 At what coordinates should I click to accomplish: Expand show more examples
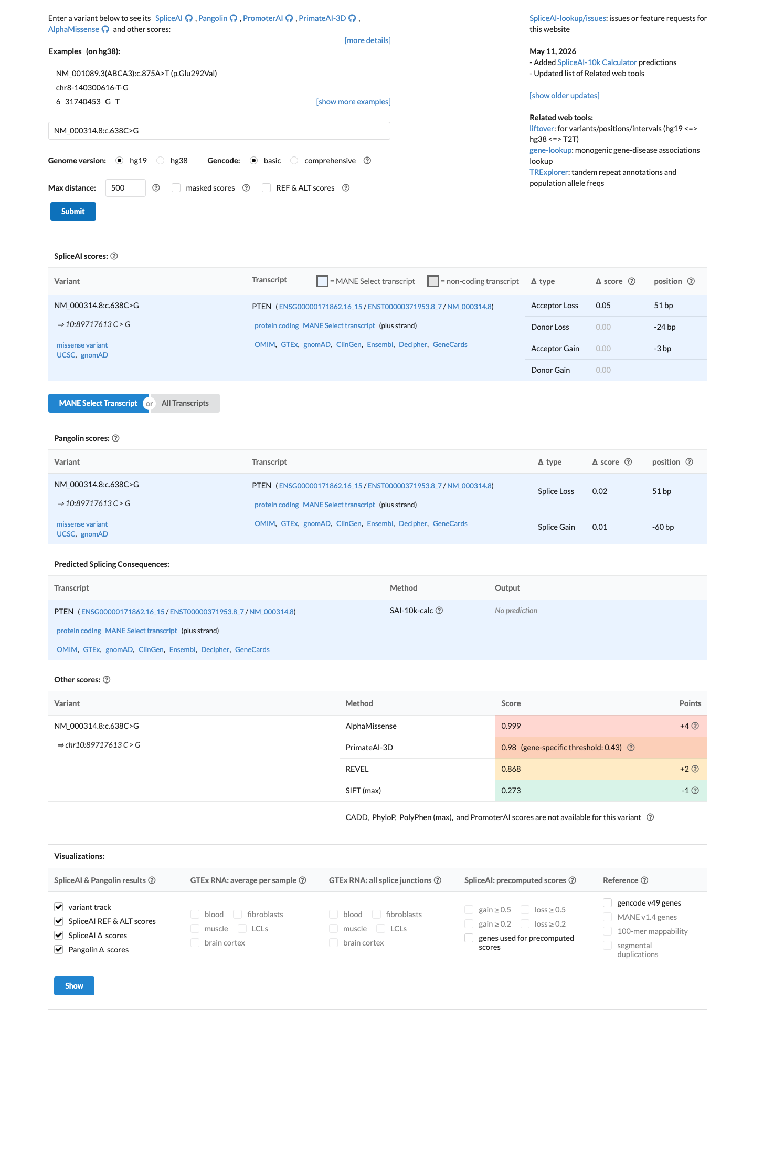(x=353, y=102)
